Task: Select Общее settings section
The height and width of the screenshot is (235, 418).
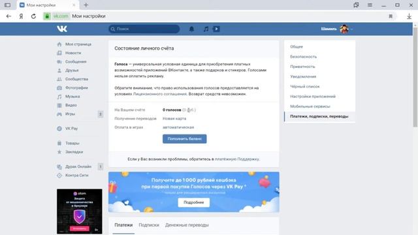Action: pyautogui.click(x=297, y=46)
